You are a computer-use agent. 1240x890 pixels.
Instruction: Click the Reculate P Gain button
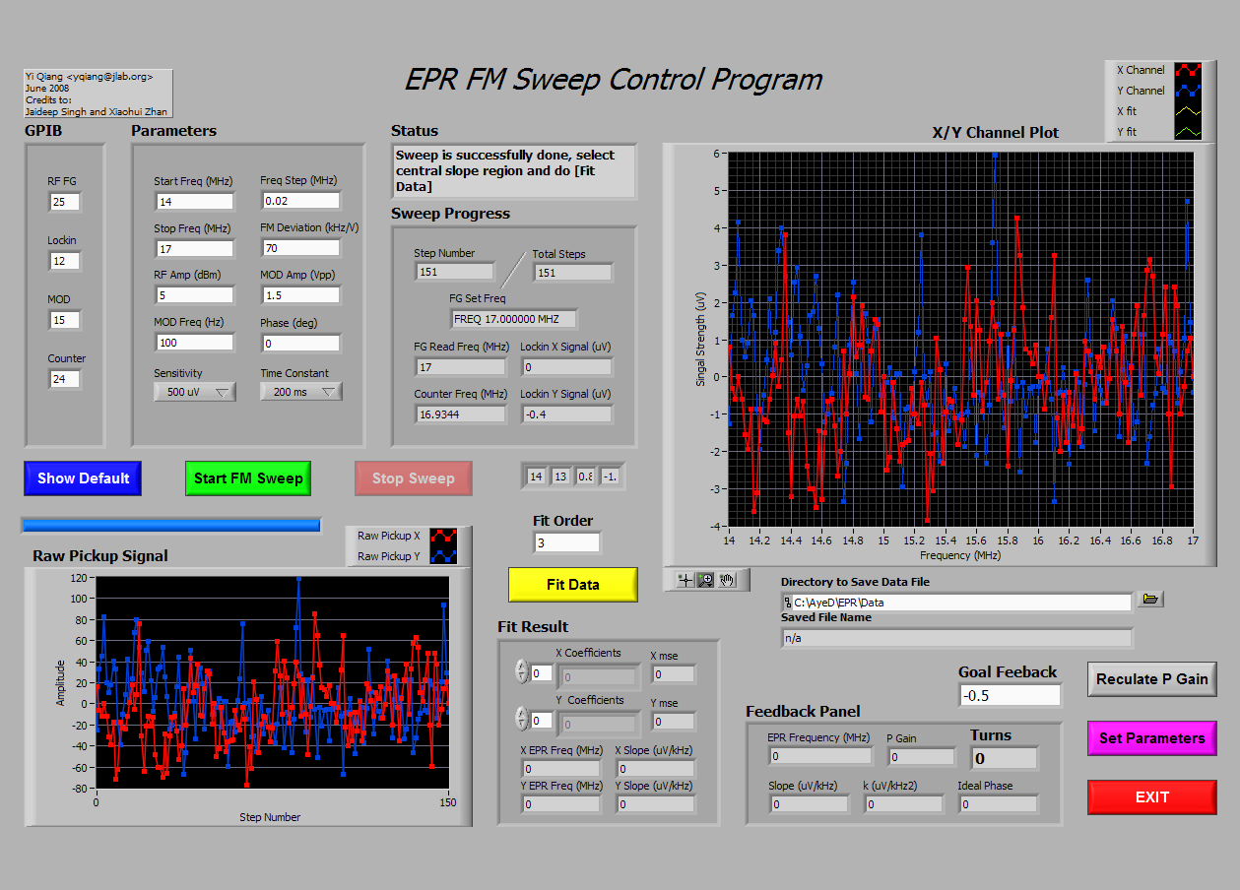click(x=1152, y=679)
